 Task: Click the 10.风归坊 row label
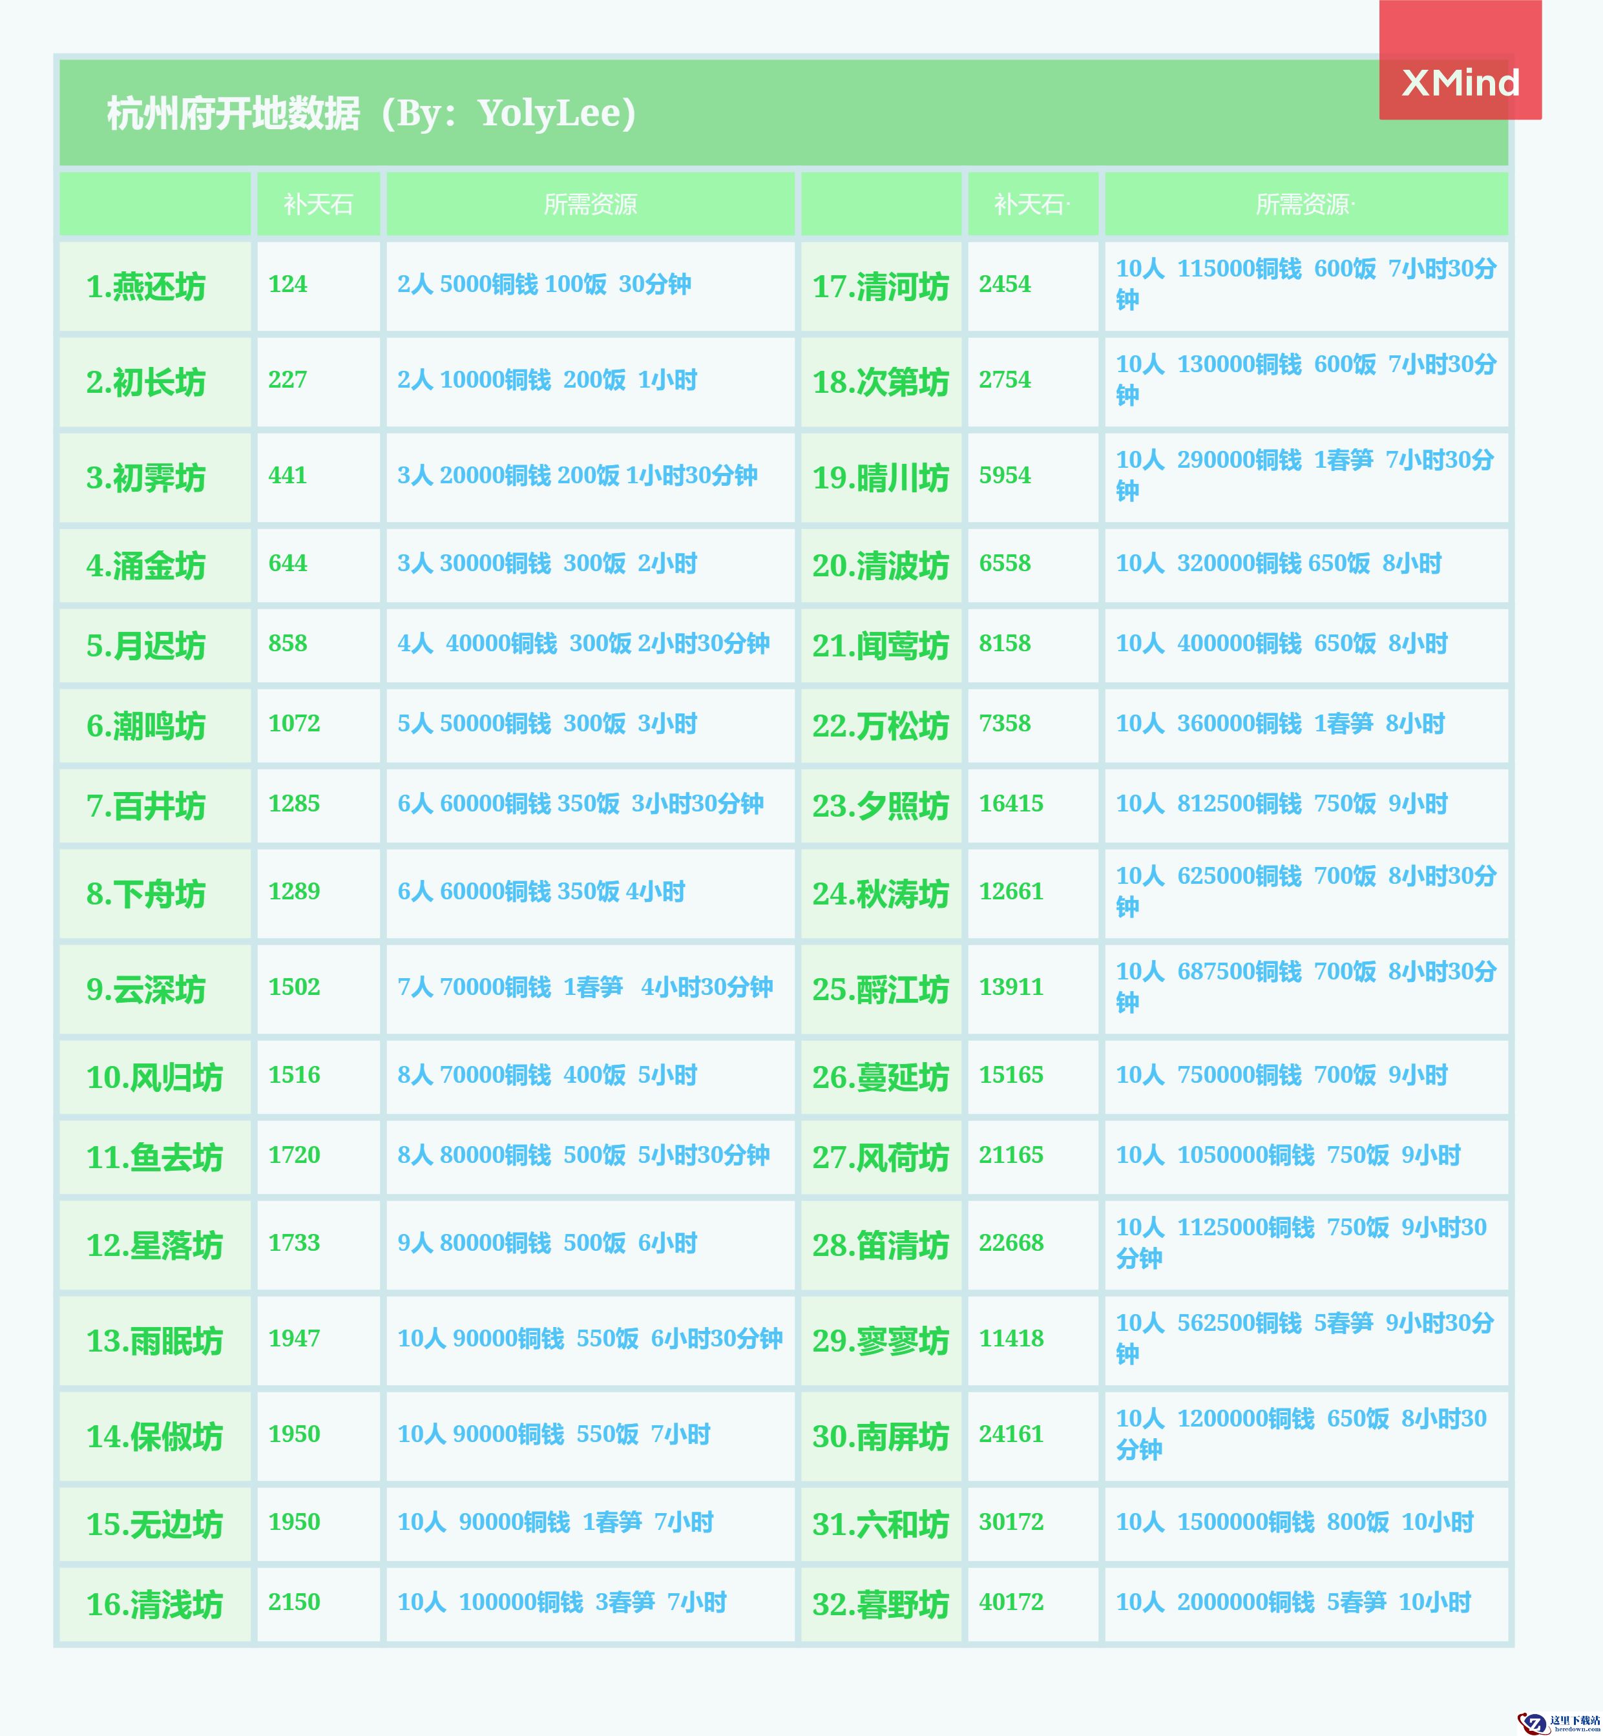(154, 1078)
